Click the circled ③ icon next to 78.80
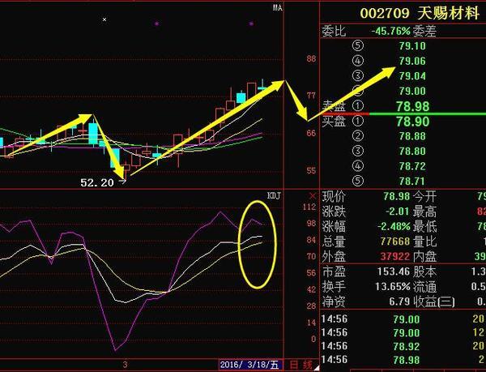This screenshot has width=486, height=372. point(358,151)
